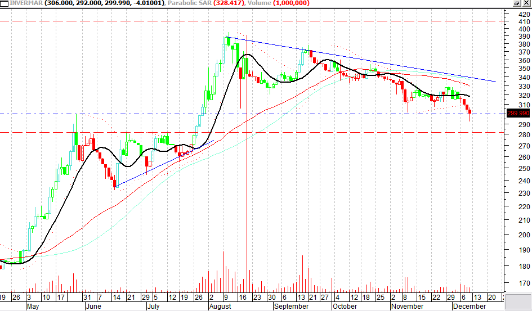This screenshot has height=311, width=532.
Task: Click the date label 9 in August
Action: (225, 298)
